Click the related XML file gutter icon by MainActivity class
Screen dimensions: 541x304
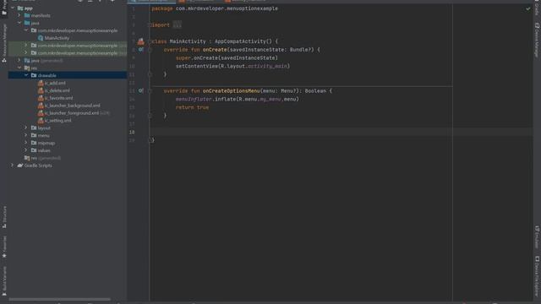141,41
